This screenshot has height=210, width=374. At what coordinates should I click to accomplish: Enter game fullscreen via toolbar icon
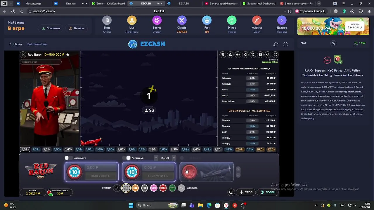(275, 55)
